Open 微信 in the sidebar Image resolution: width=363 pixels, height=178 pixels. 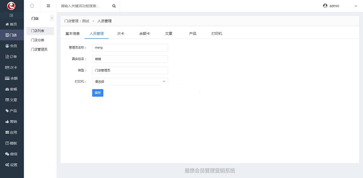coord(12,154)
